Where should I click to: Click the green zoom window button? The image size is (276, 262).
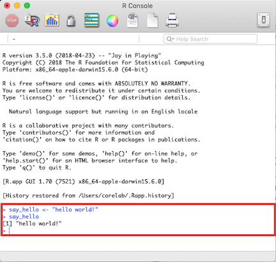click(27, 6)
